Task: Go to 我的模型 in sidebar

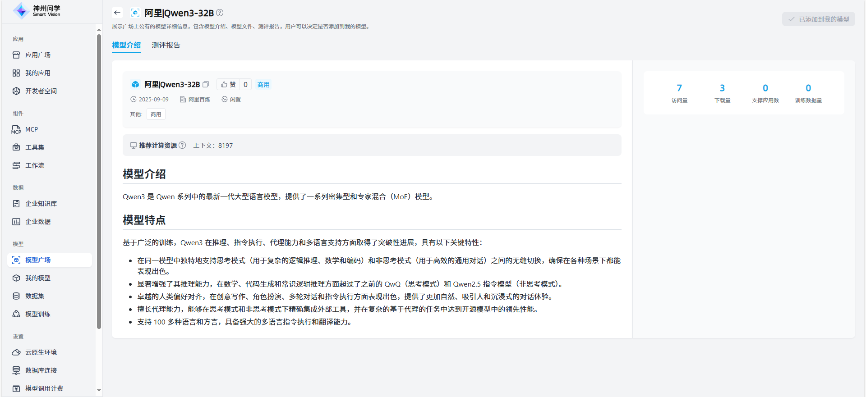Action: pos(38,278)
